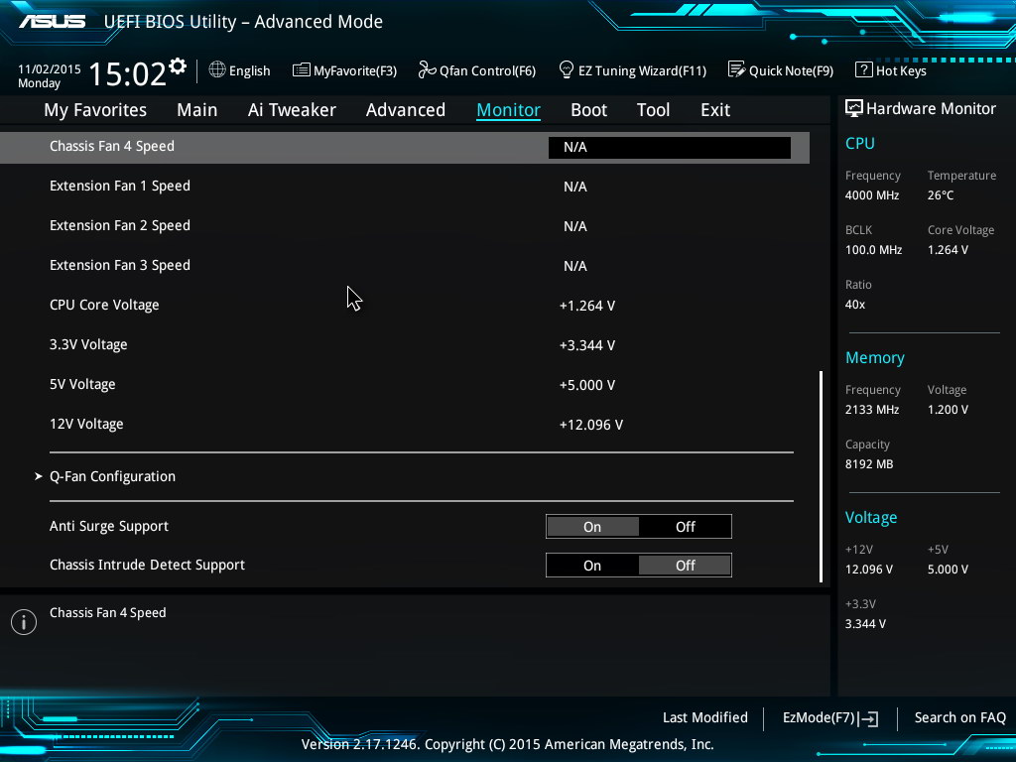Enable Chassis Intrude Detect Support On
The image size is (1016, 762).
[x=592, y=566]
